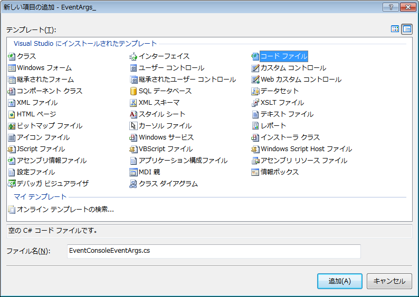
Task: Switch to large icons view
Action: (x=395, y=29)
